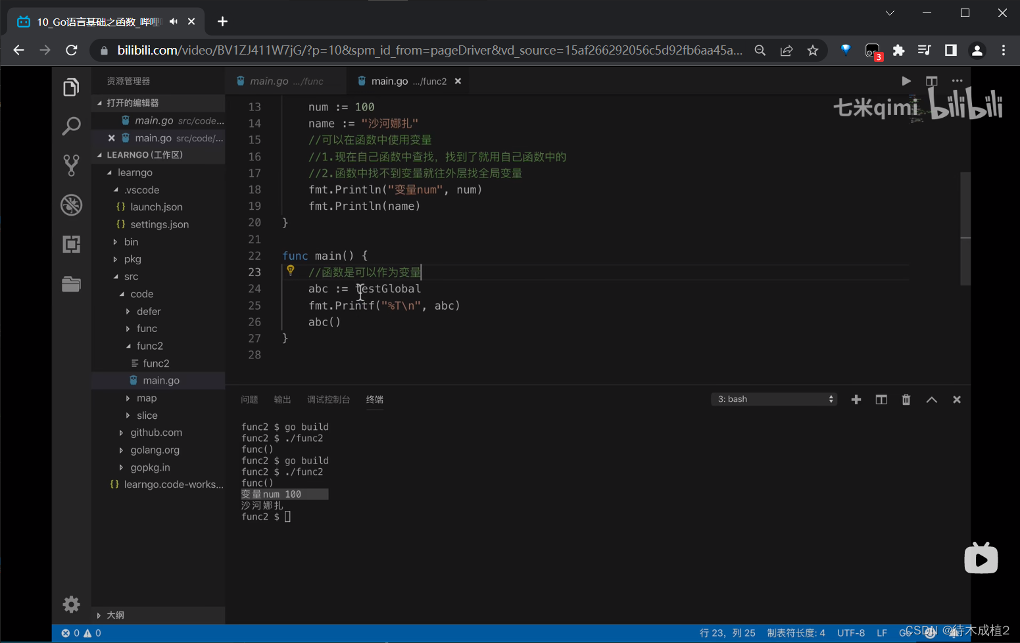The image size is (1020, 643).
Task: Expand the bin folder
Action: [158, 242]
